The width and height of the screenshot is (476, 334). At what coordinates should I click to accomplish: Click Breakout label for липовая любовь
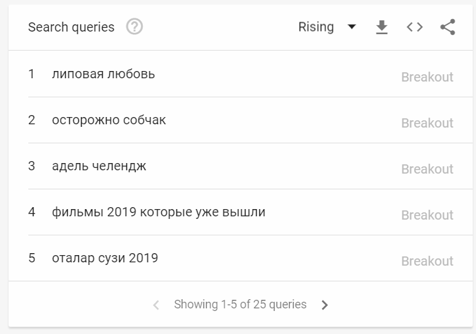(427, 77)
